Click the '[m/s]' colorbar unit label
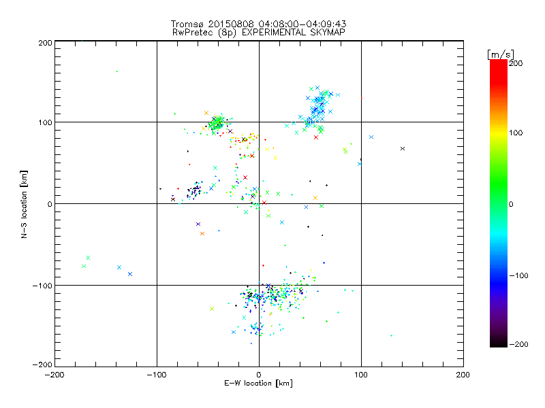 click(x=501, y=54)
